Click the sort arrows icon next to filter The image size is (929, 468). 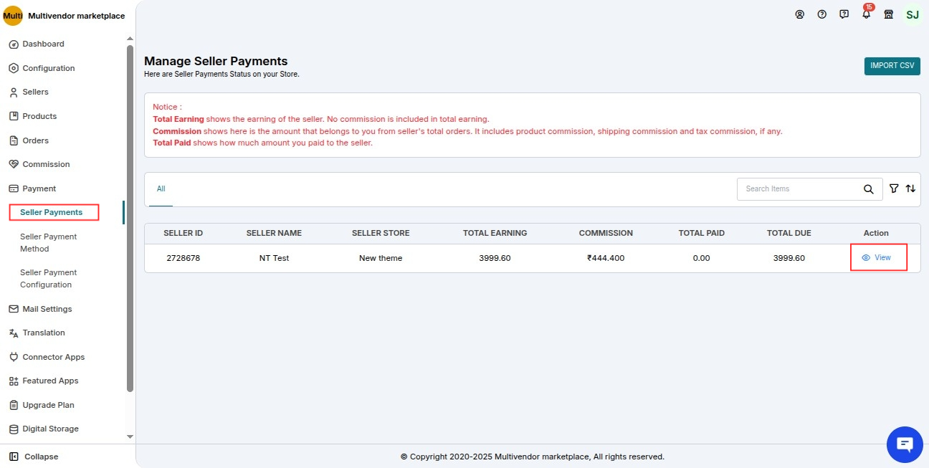click(910, 188)
